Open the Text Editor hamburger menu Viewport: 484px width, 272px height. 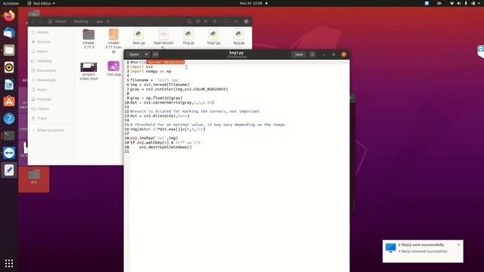pyautogui.click(x=312, y=54)
